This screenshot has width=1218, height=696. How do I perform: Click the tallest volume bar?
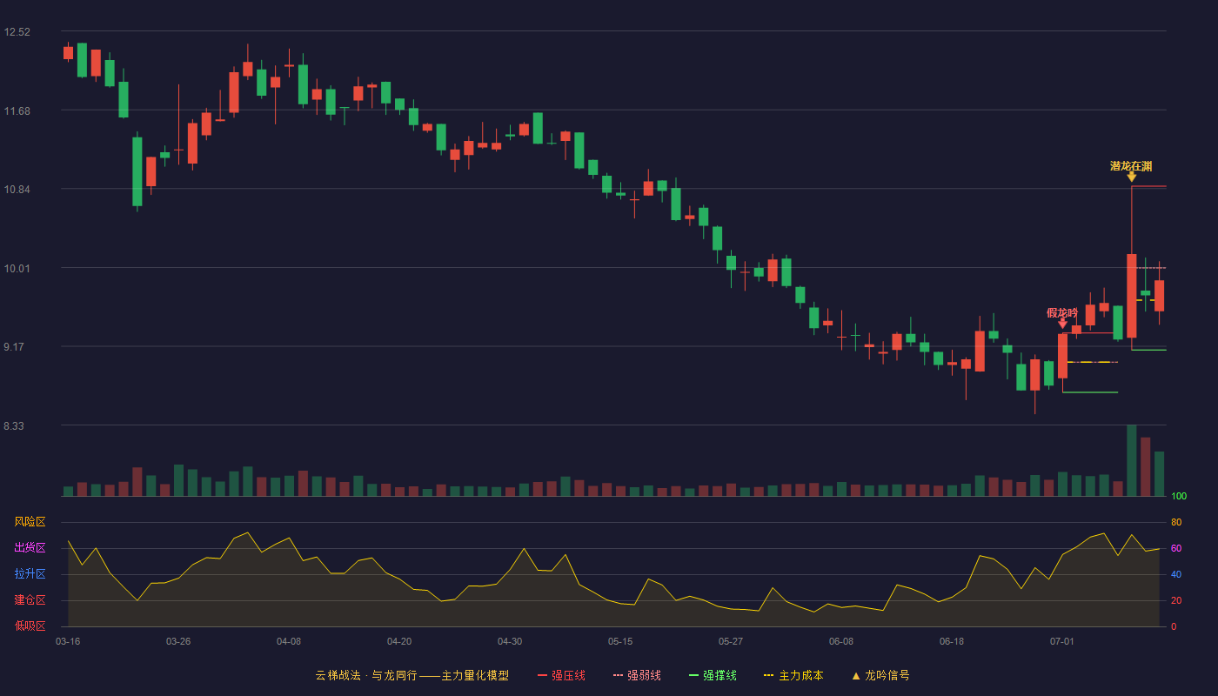[x=1131, y=460]
